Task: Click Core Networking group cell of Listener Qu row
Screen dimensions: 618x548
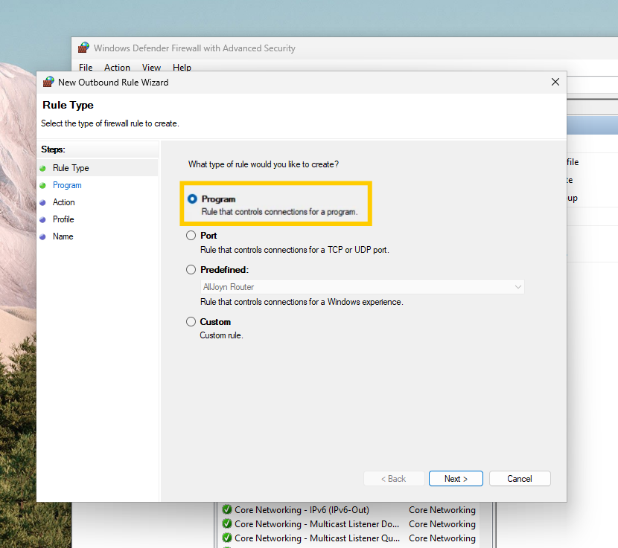Action: (442, 538)
